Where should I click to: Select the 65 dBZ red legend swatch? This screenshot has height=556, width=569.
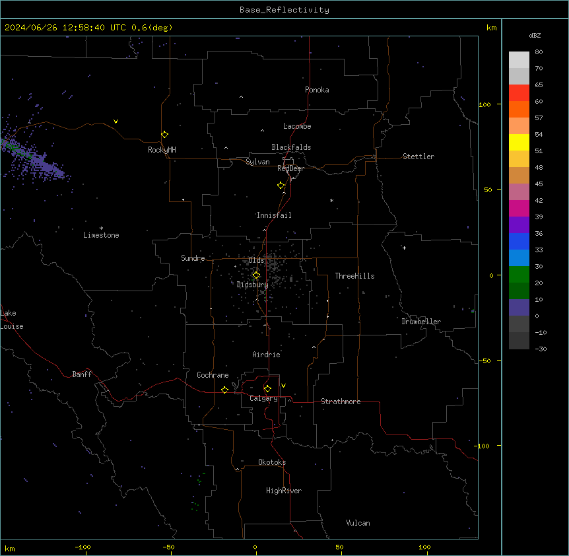tap(519, 93)
